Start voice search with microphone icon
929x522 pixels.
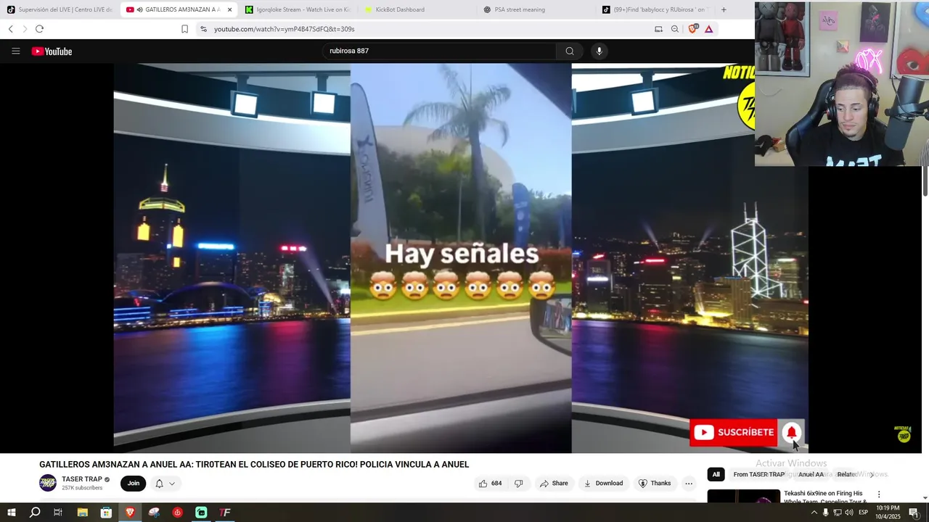click(x=599, y=51)
